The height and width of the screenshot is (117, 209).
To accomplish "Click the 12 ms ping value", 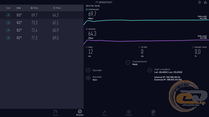I will pyautogui.click(x=90, y=51).
